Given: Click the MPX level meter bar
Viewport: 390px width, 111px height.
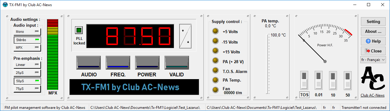Looking at the screenshot, I should (52, 54).
